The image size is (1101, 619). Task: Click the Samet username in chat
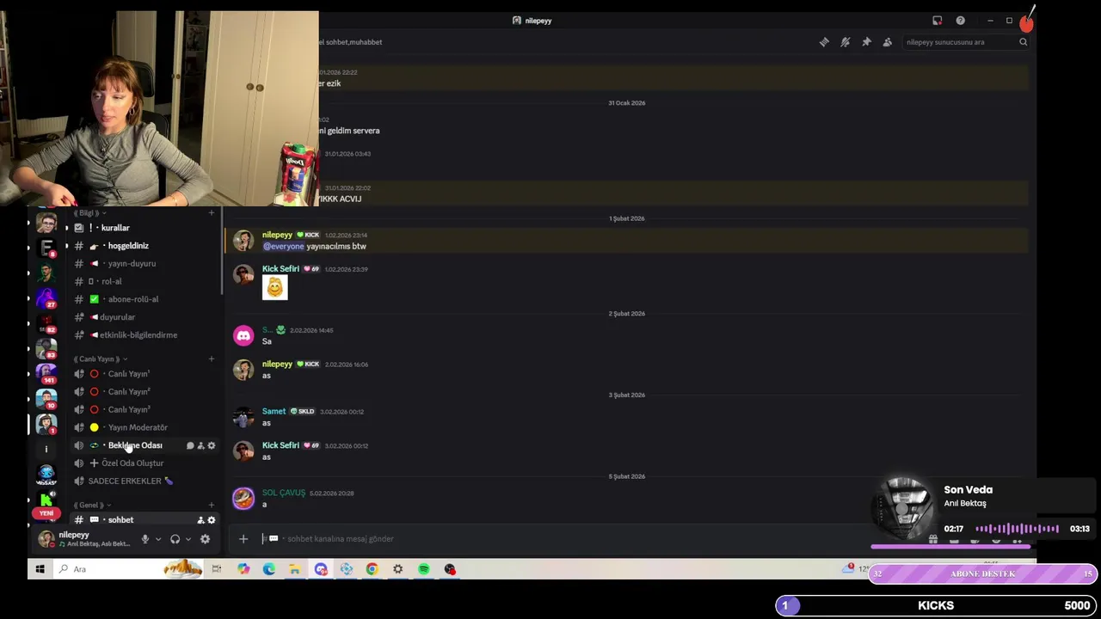click(x=274, y=411)
